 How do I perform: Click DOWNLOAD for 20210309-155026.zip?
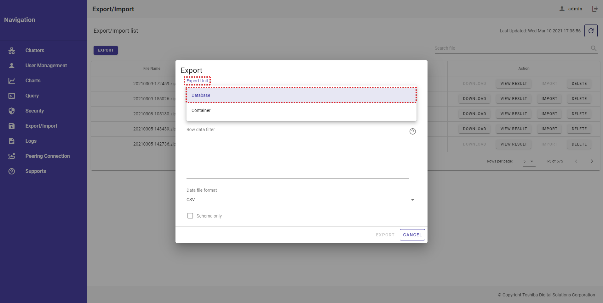click(474, 99)
